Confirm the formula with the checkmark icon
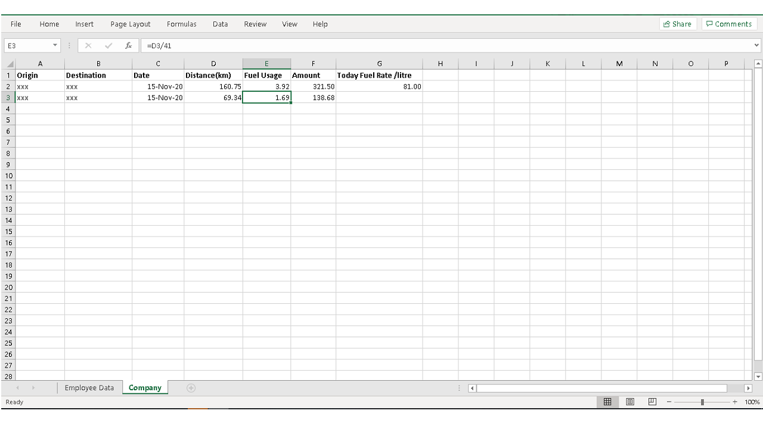This screenshot has width=763, height=429. (108, 45)
